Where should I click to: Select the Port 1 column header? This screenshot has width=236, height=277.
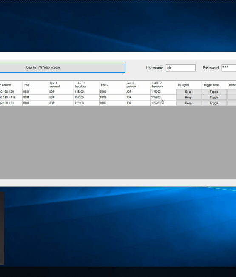click(35, 85)
